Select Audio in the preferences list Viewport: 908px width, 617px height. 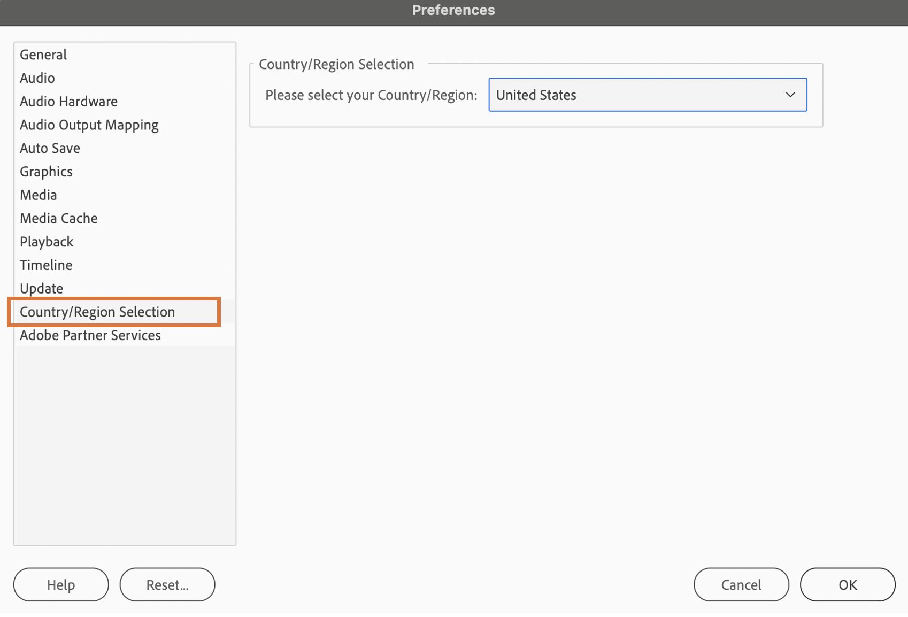click(x=37, y=78)
